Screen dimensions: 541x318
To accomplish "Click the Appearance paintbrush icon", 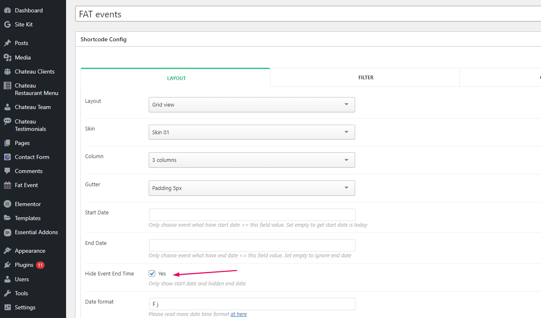I will [x=7, y=251].
